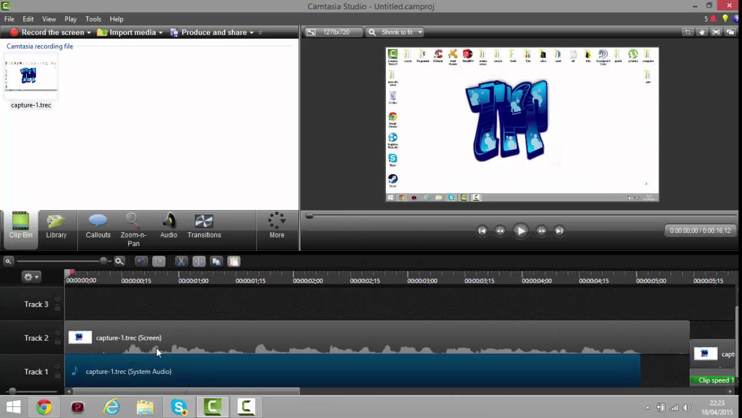The image size is (742, 418).
Task: Click the Redo button in timeline toolbar
Action: pos(159,261)
